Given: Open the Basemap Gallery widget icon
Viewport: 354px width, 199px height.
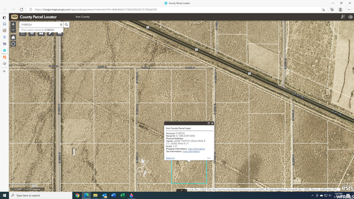Looking at the screenshot, I should (41, 34).
